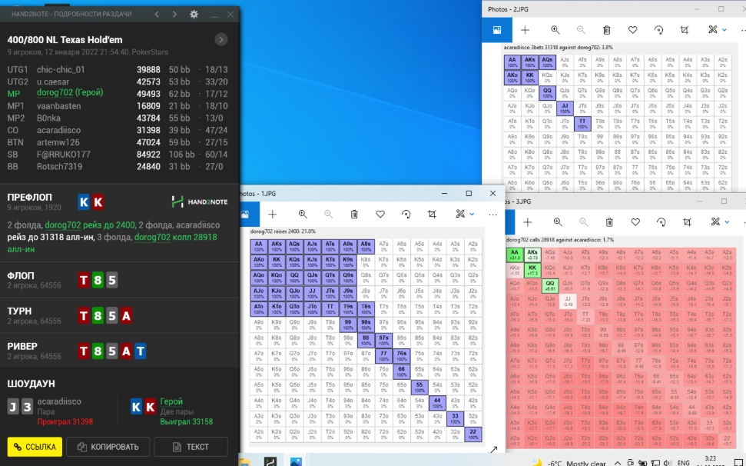
Task: Click Add to plus icon in Photos 1.JPG
Action: coord(272,215)
